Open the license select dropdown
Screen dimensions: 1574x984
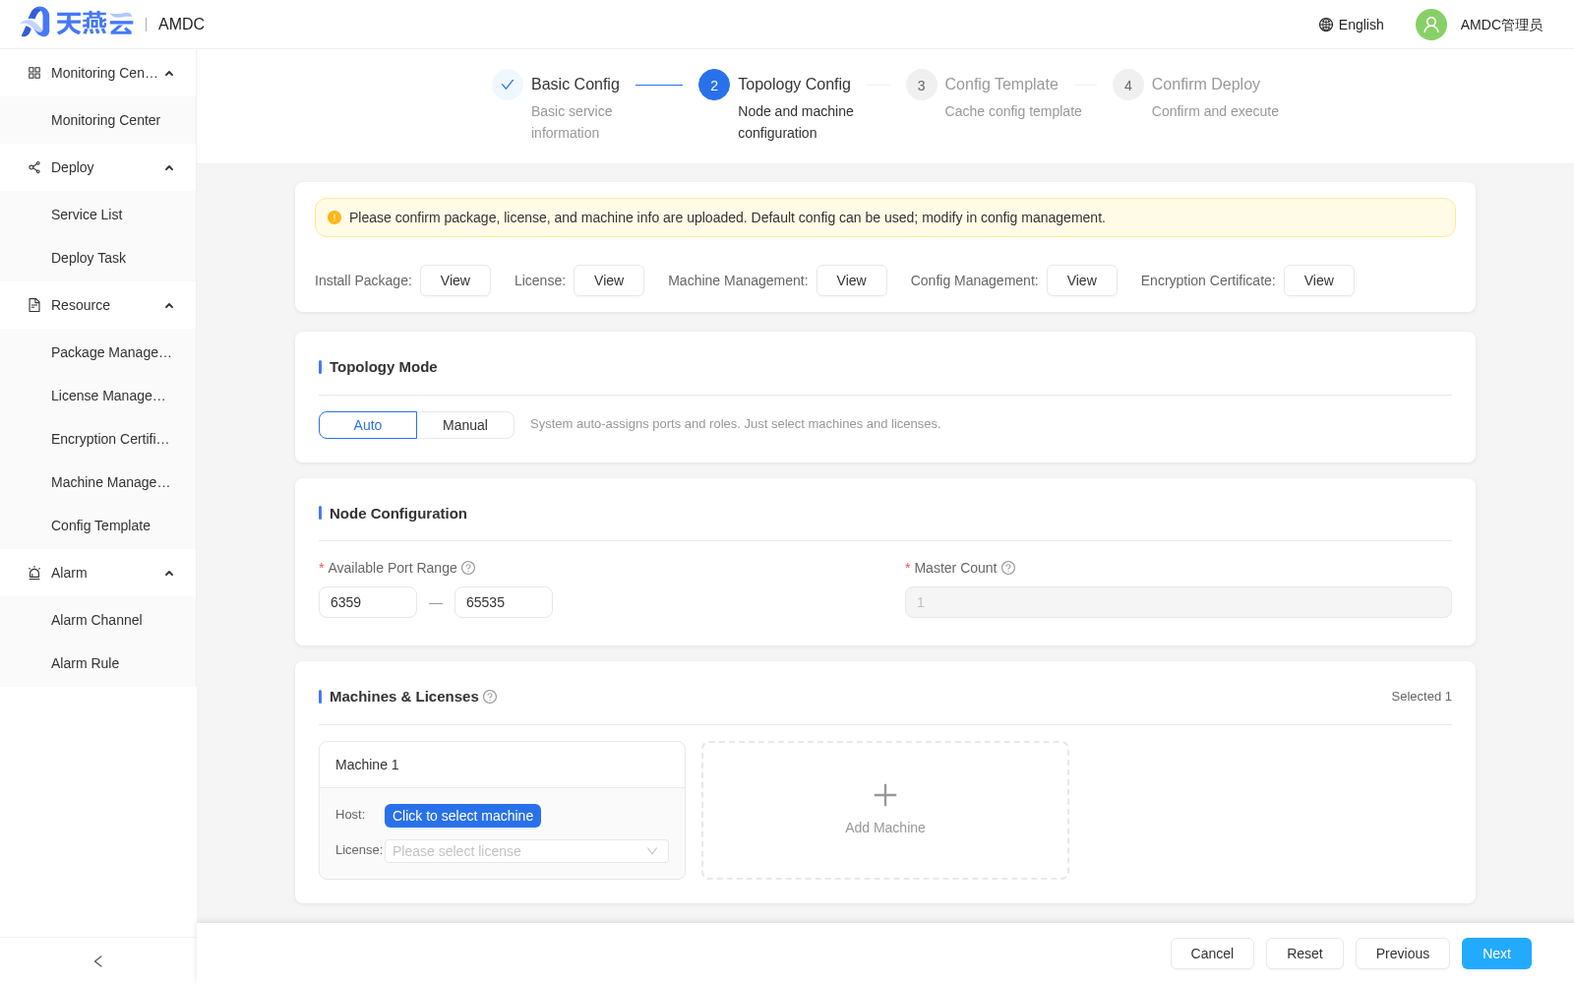click(x=526, y=851)
